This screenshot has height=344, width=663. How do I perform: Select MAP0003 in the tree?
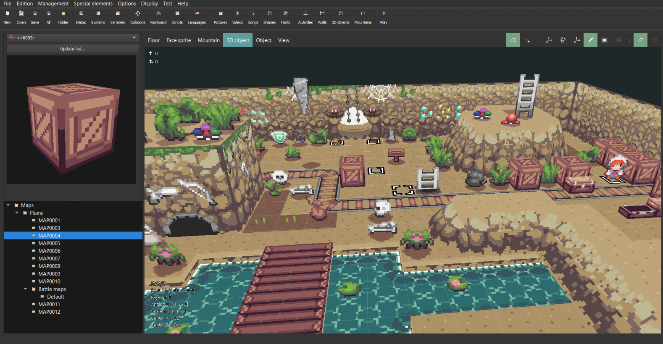[49, 228]
